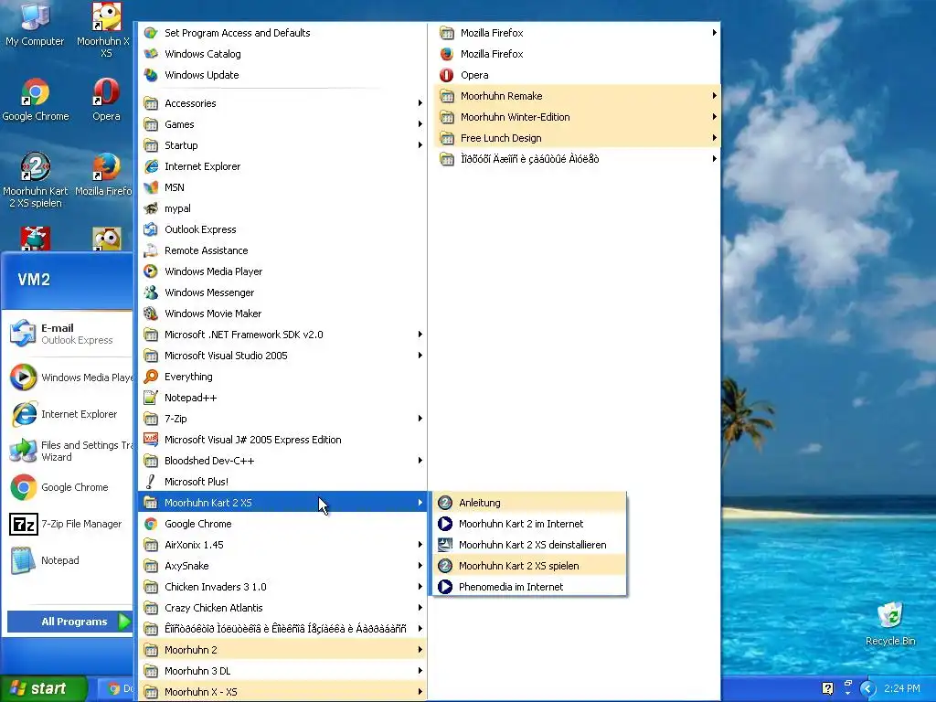Viewport: 936px width, 702px height.
Task: Open the Moorhuhn 3 DL folder entry
Action: [x=283, y=670]
